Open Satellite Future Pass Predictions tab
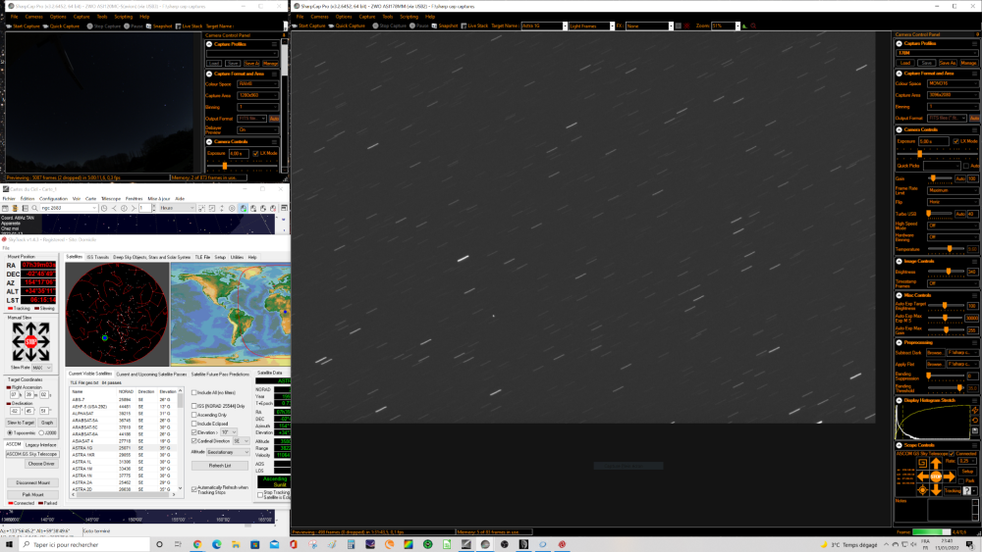Image resolution: width=982 pixels, height=552 pixels. (220, 374)
